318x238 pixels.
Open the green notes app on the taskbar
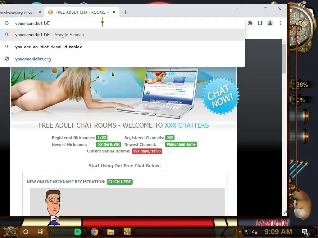(x=78, y=232)
